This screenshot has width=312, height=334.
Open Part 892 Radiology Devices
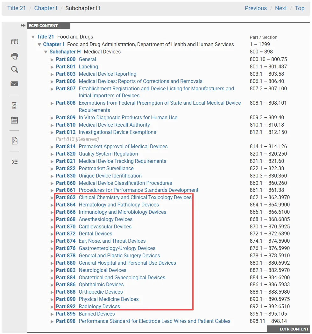(x=88, y=306)
